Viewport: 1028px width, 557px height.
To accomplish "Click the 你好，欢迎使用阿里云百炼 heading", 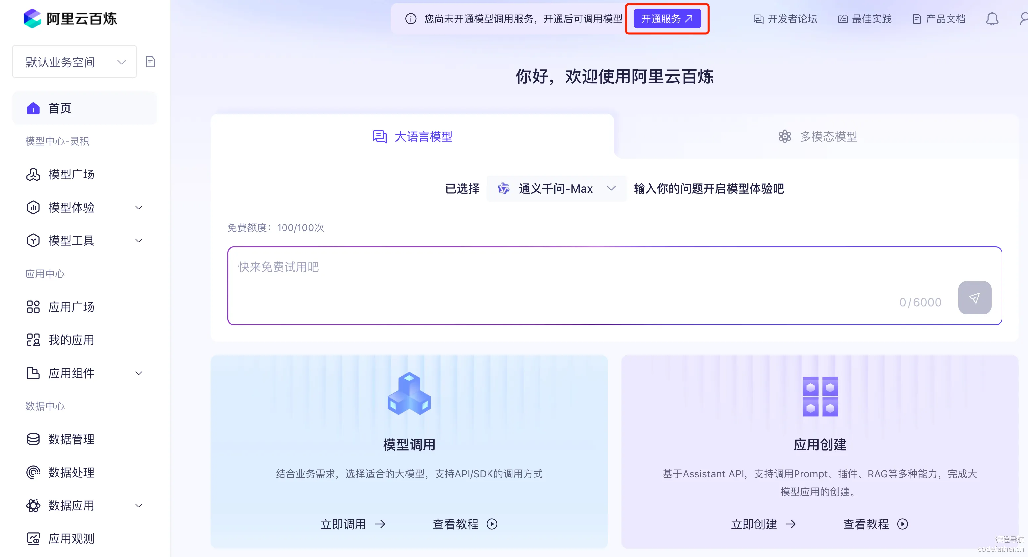I will click(615, 76).
